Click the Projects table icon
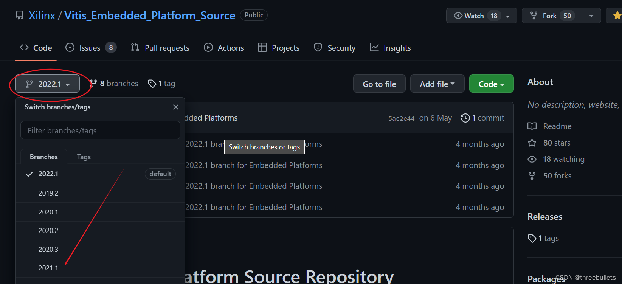622x284 pixels. point(262,47)
